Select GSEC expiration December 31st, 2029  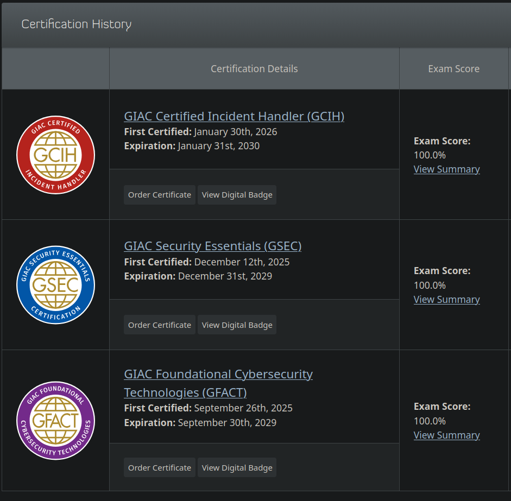pyautogui.click(x=225, y=276)
